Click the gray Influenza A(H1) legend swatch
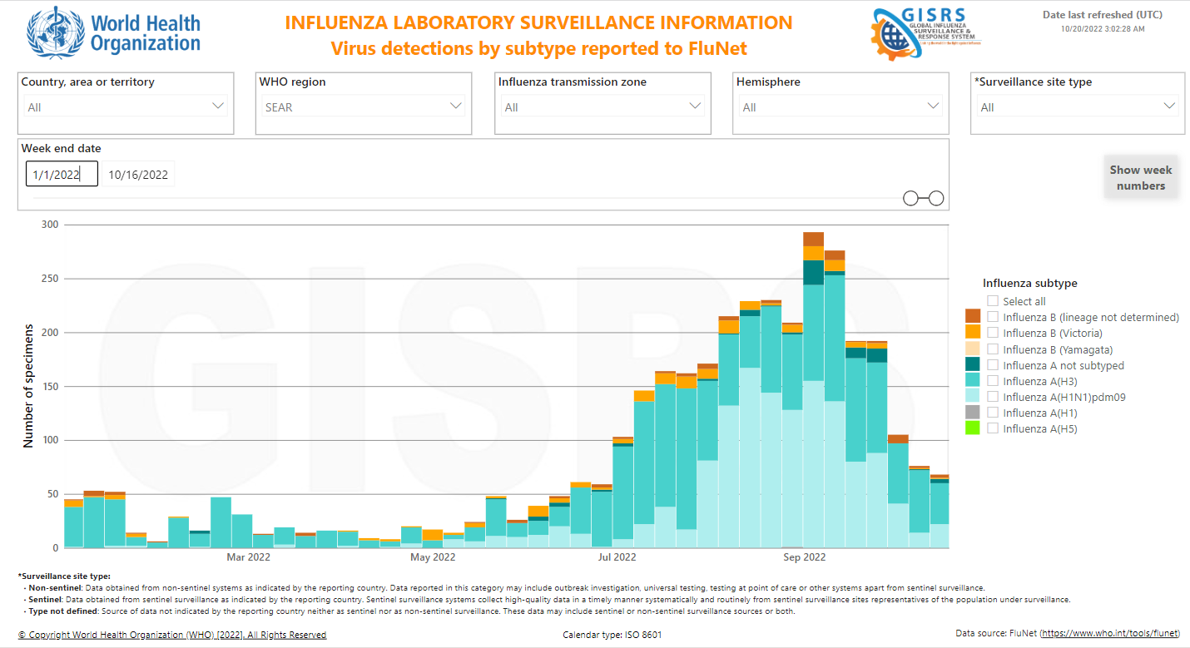 point(973,412)
